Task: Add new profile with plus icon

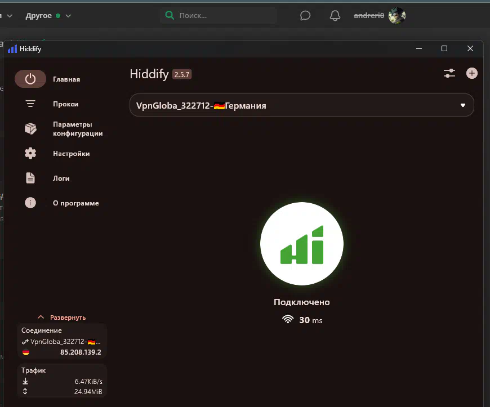Action: 472,73
